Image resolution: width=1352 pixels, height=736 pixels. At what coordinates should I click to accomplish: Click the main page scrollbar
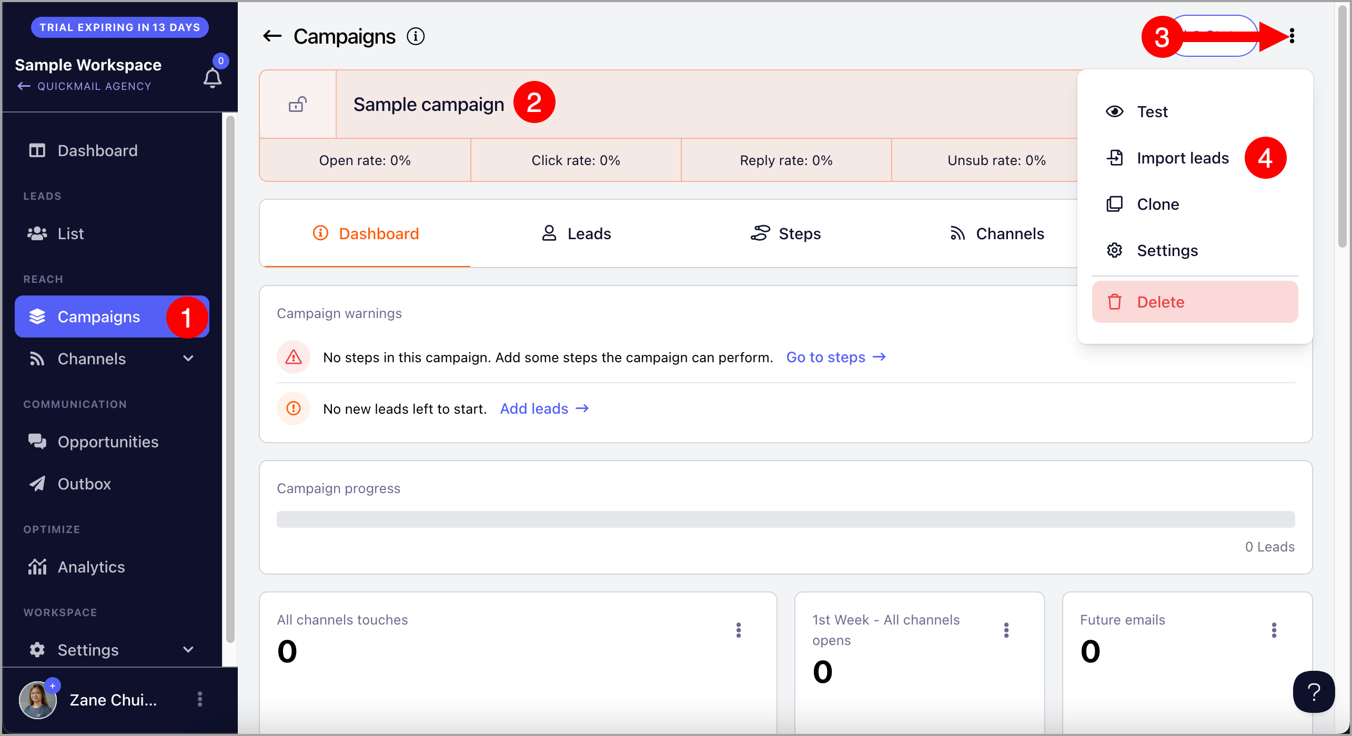(1344, 126)
